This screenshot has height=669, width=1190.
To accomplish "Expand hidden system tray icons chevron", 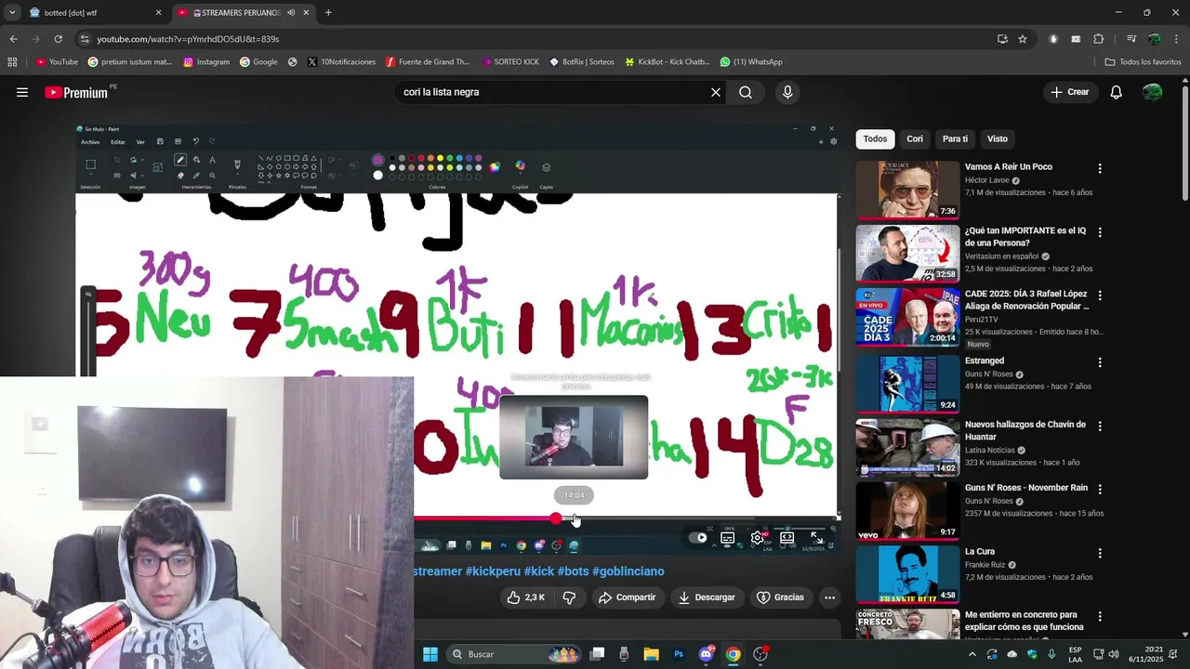I will coord(972,654).
